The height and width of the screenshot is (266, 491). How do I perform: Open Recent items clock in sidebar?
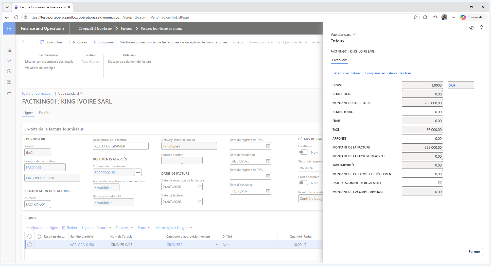point(9,71)
